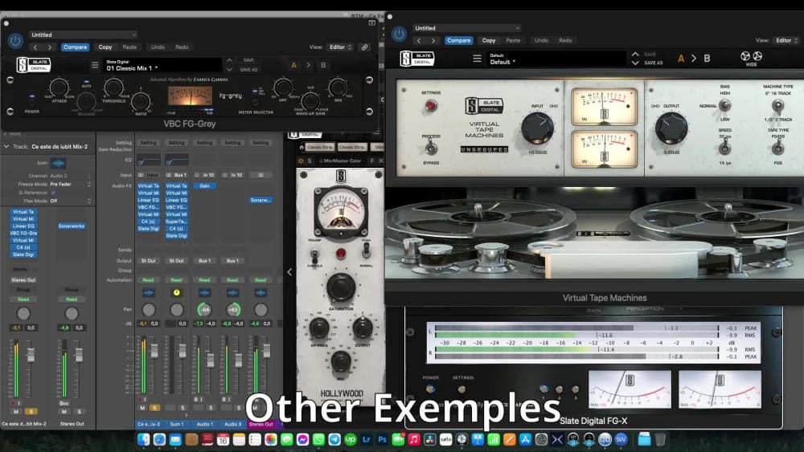This screenshot has height=452, width=804.
Task: Open the Trash in the Dock
Action: pos(660,439)
